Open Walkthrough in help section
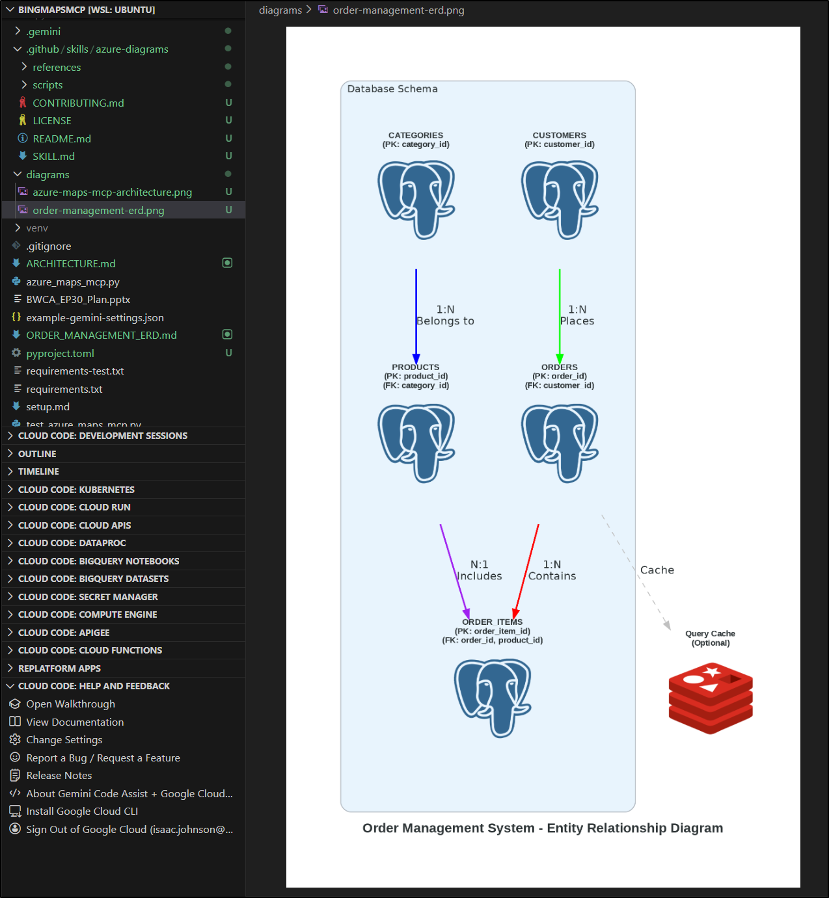Viewport: 829px width, 898px height. (70, 704)
